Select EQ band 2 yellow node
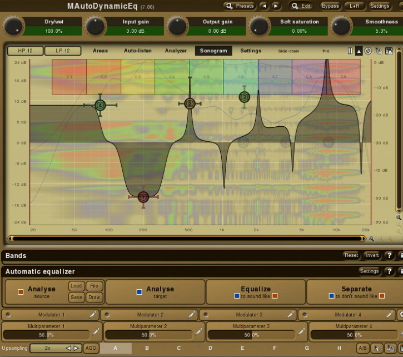Image resolution: width=403 pixels, height=357 pixels. [190, 103]
